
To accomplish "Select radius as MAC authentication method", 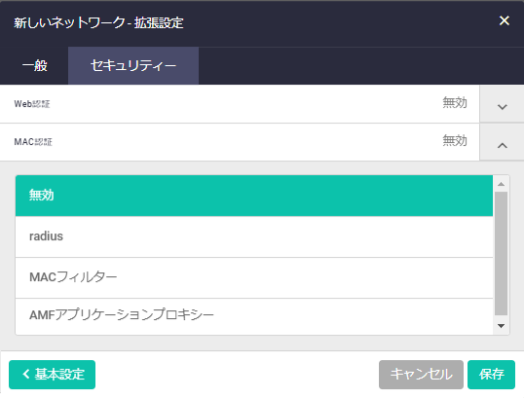I will [x=254, y=236].
